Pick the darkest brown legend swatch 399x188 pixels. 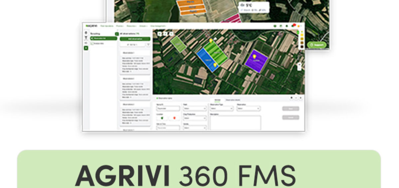302,47
